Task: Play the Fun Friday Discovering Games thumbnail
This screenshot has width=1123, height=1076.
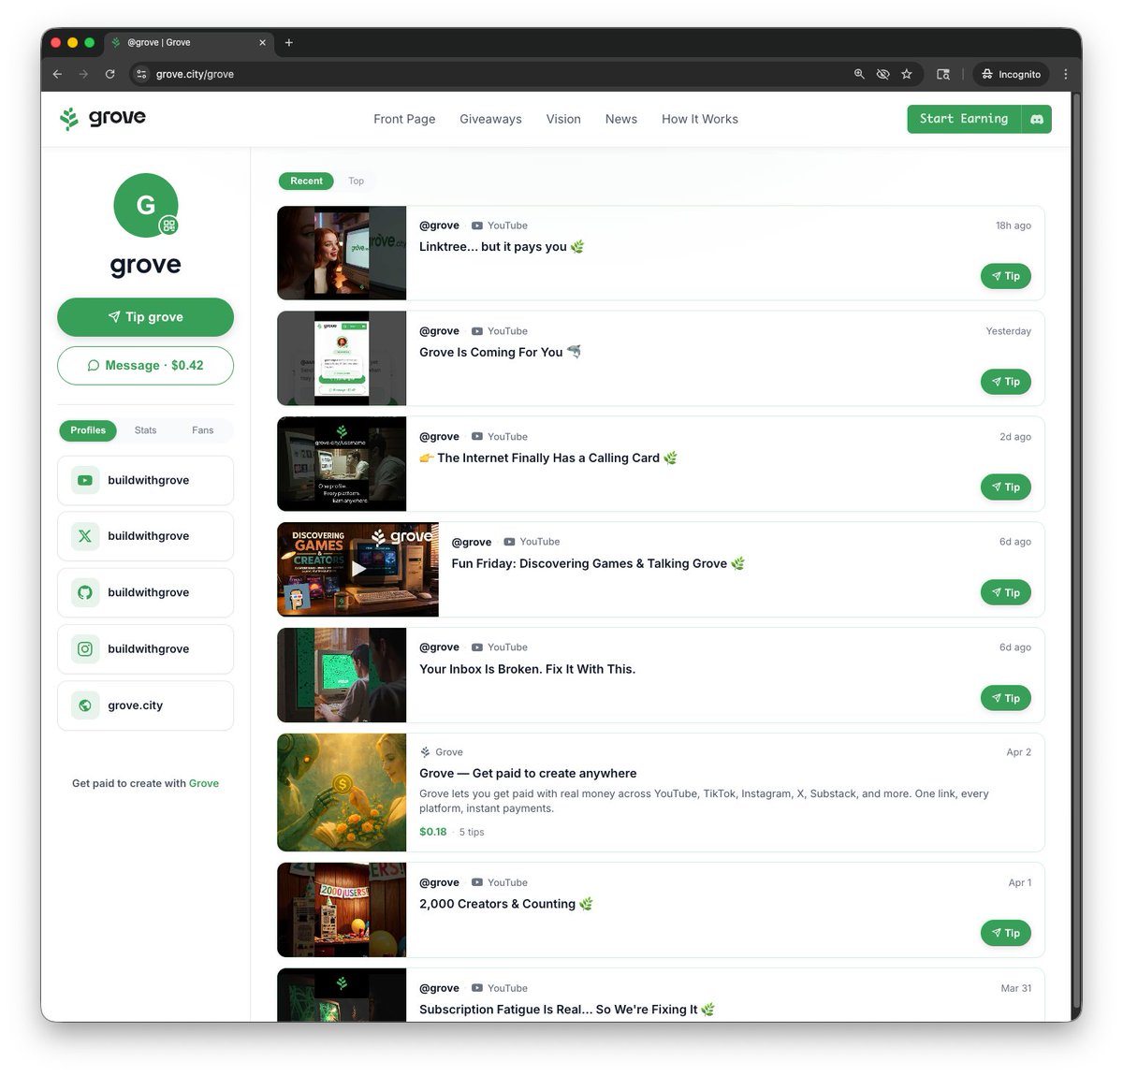Action: 358,569
